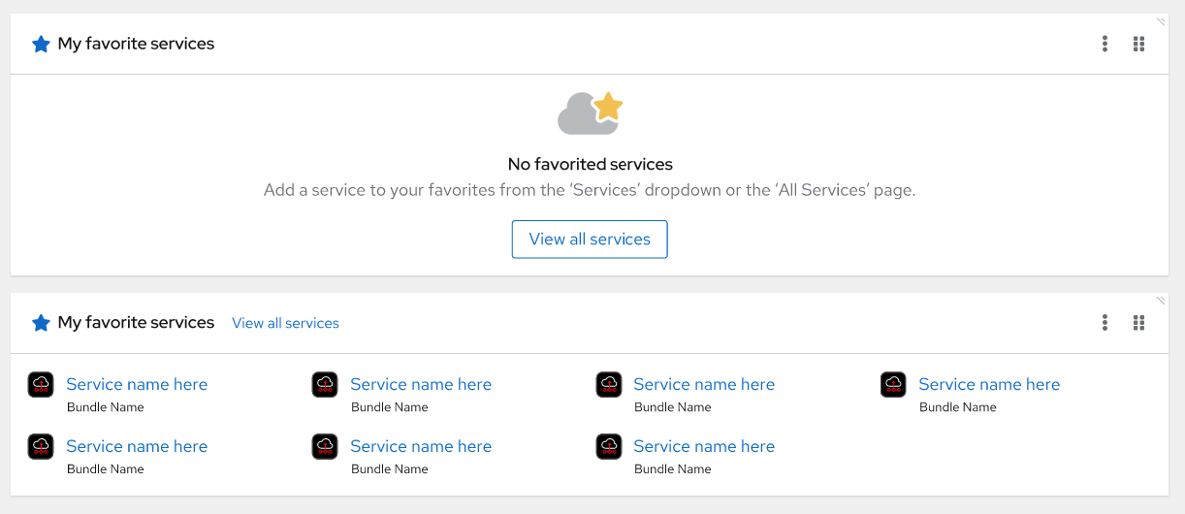This screenshot has width=1185, height=514.
Task: Follow the View all services link in the widget header
Action: tap(285, 323)
